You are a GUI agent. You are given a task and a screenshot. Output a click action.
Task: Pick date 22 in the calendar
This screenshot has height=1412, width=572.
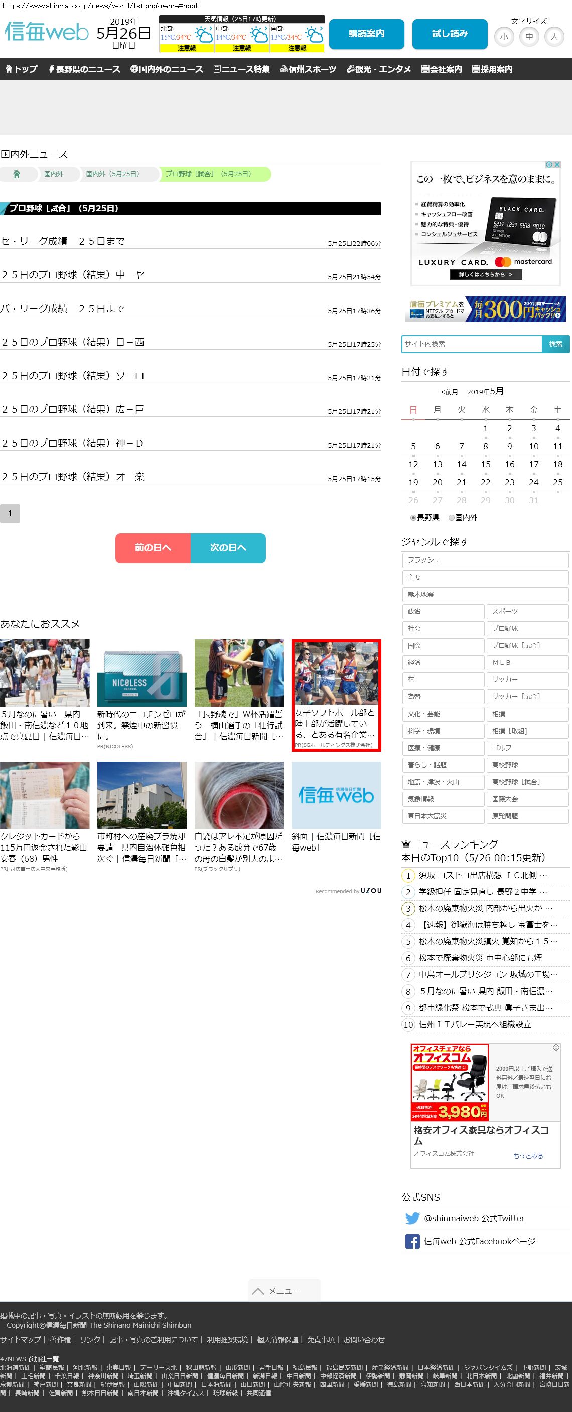pos(485,482)
